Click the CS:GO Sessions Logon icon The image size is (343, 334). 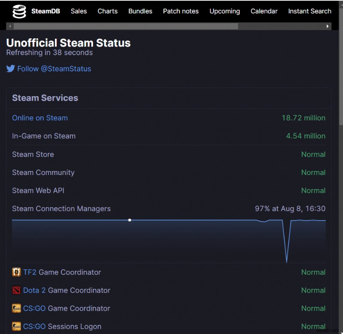tap(16, 326)
